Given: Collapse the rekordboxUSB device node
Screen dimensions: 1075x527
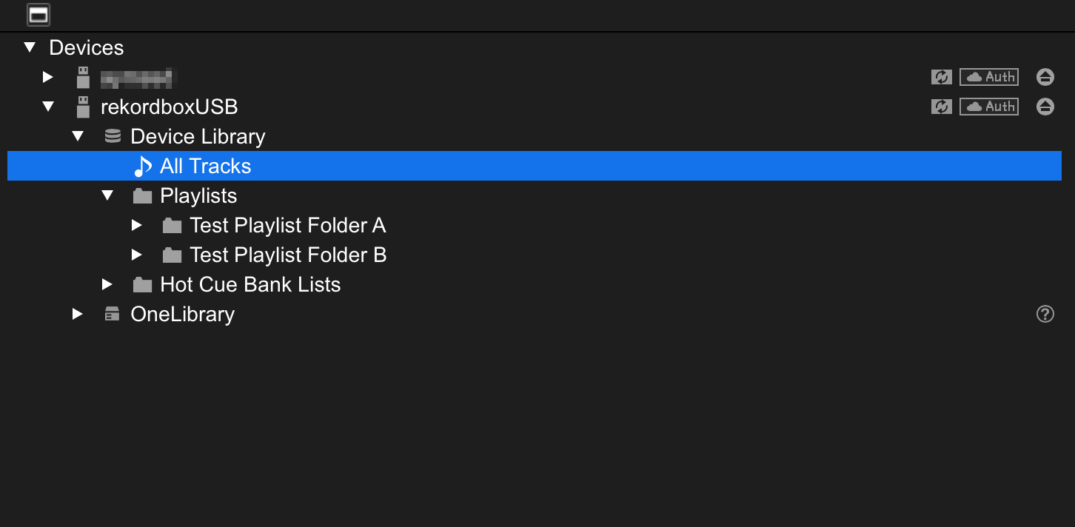Looking at the screenshot, I should click(x=48, y=107).
